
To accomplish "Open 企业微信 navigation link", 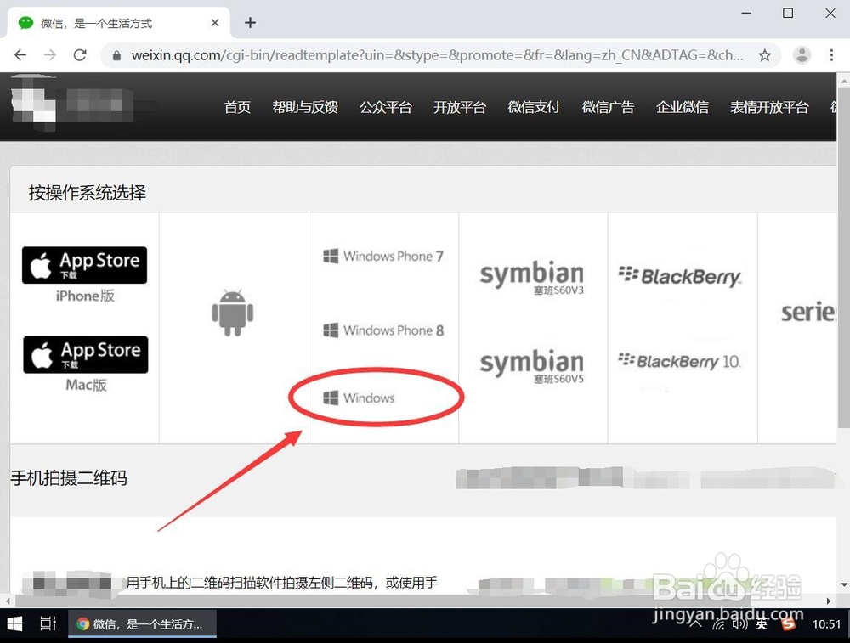I will pos(682,107).
